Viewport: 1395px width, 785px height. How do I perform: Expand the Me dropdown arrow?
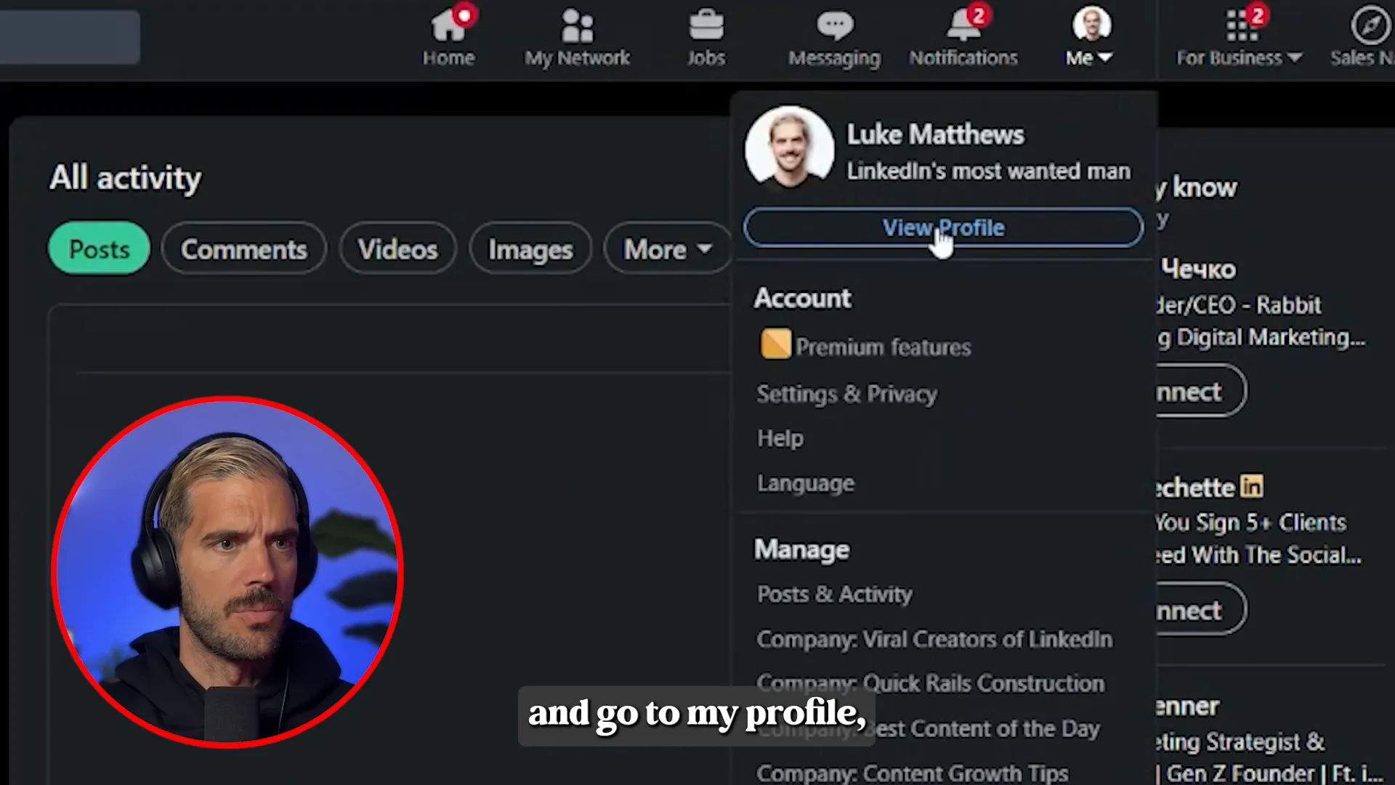(1105, 57)
